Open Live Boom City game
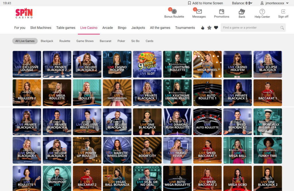294x191 pixels. click(147, 150)
